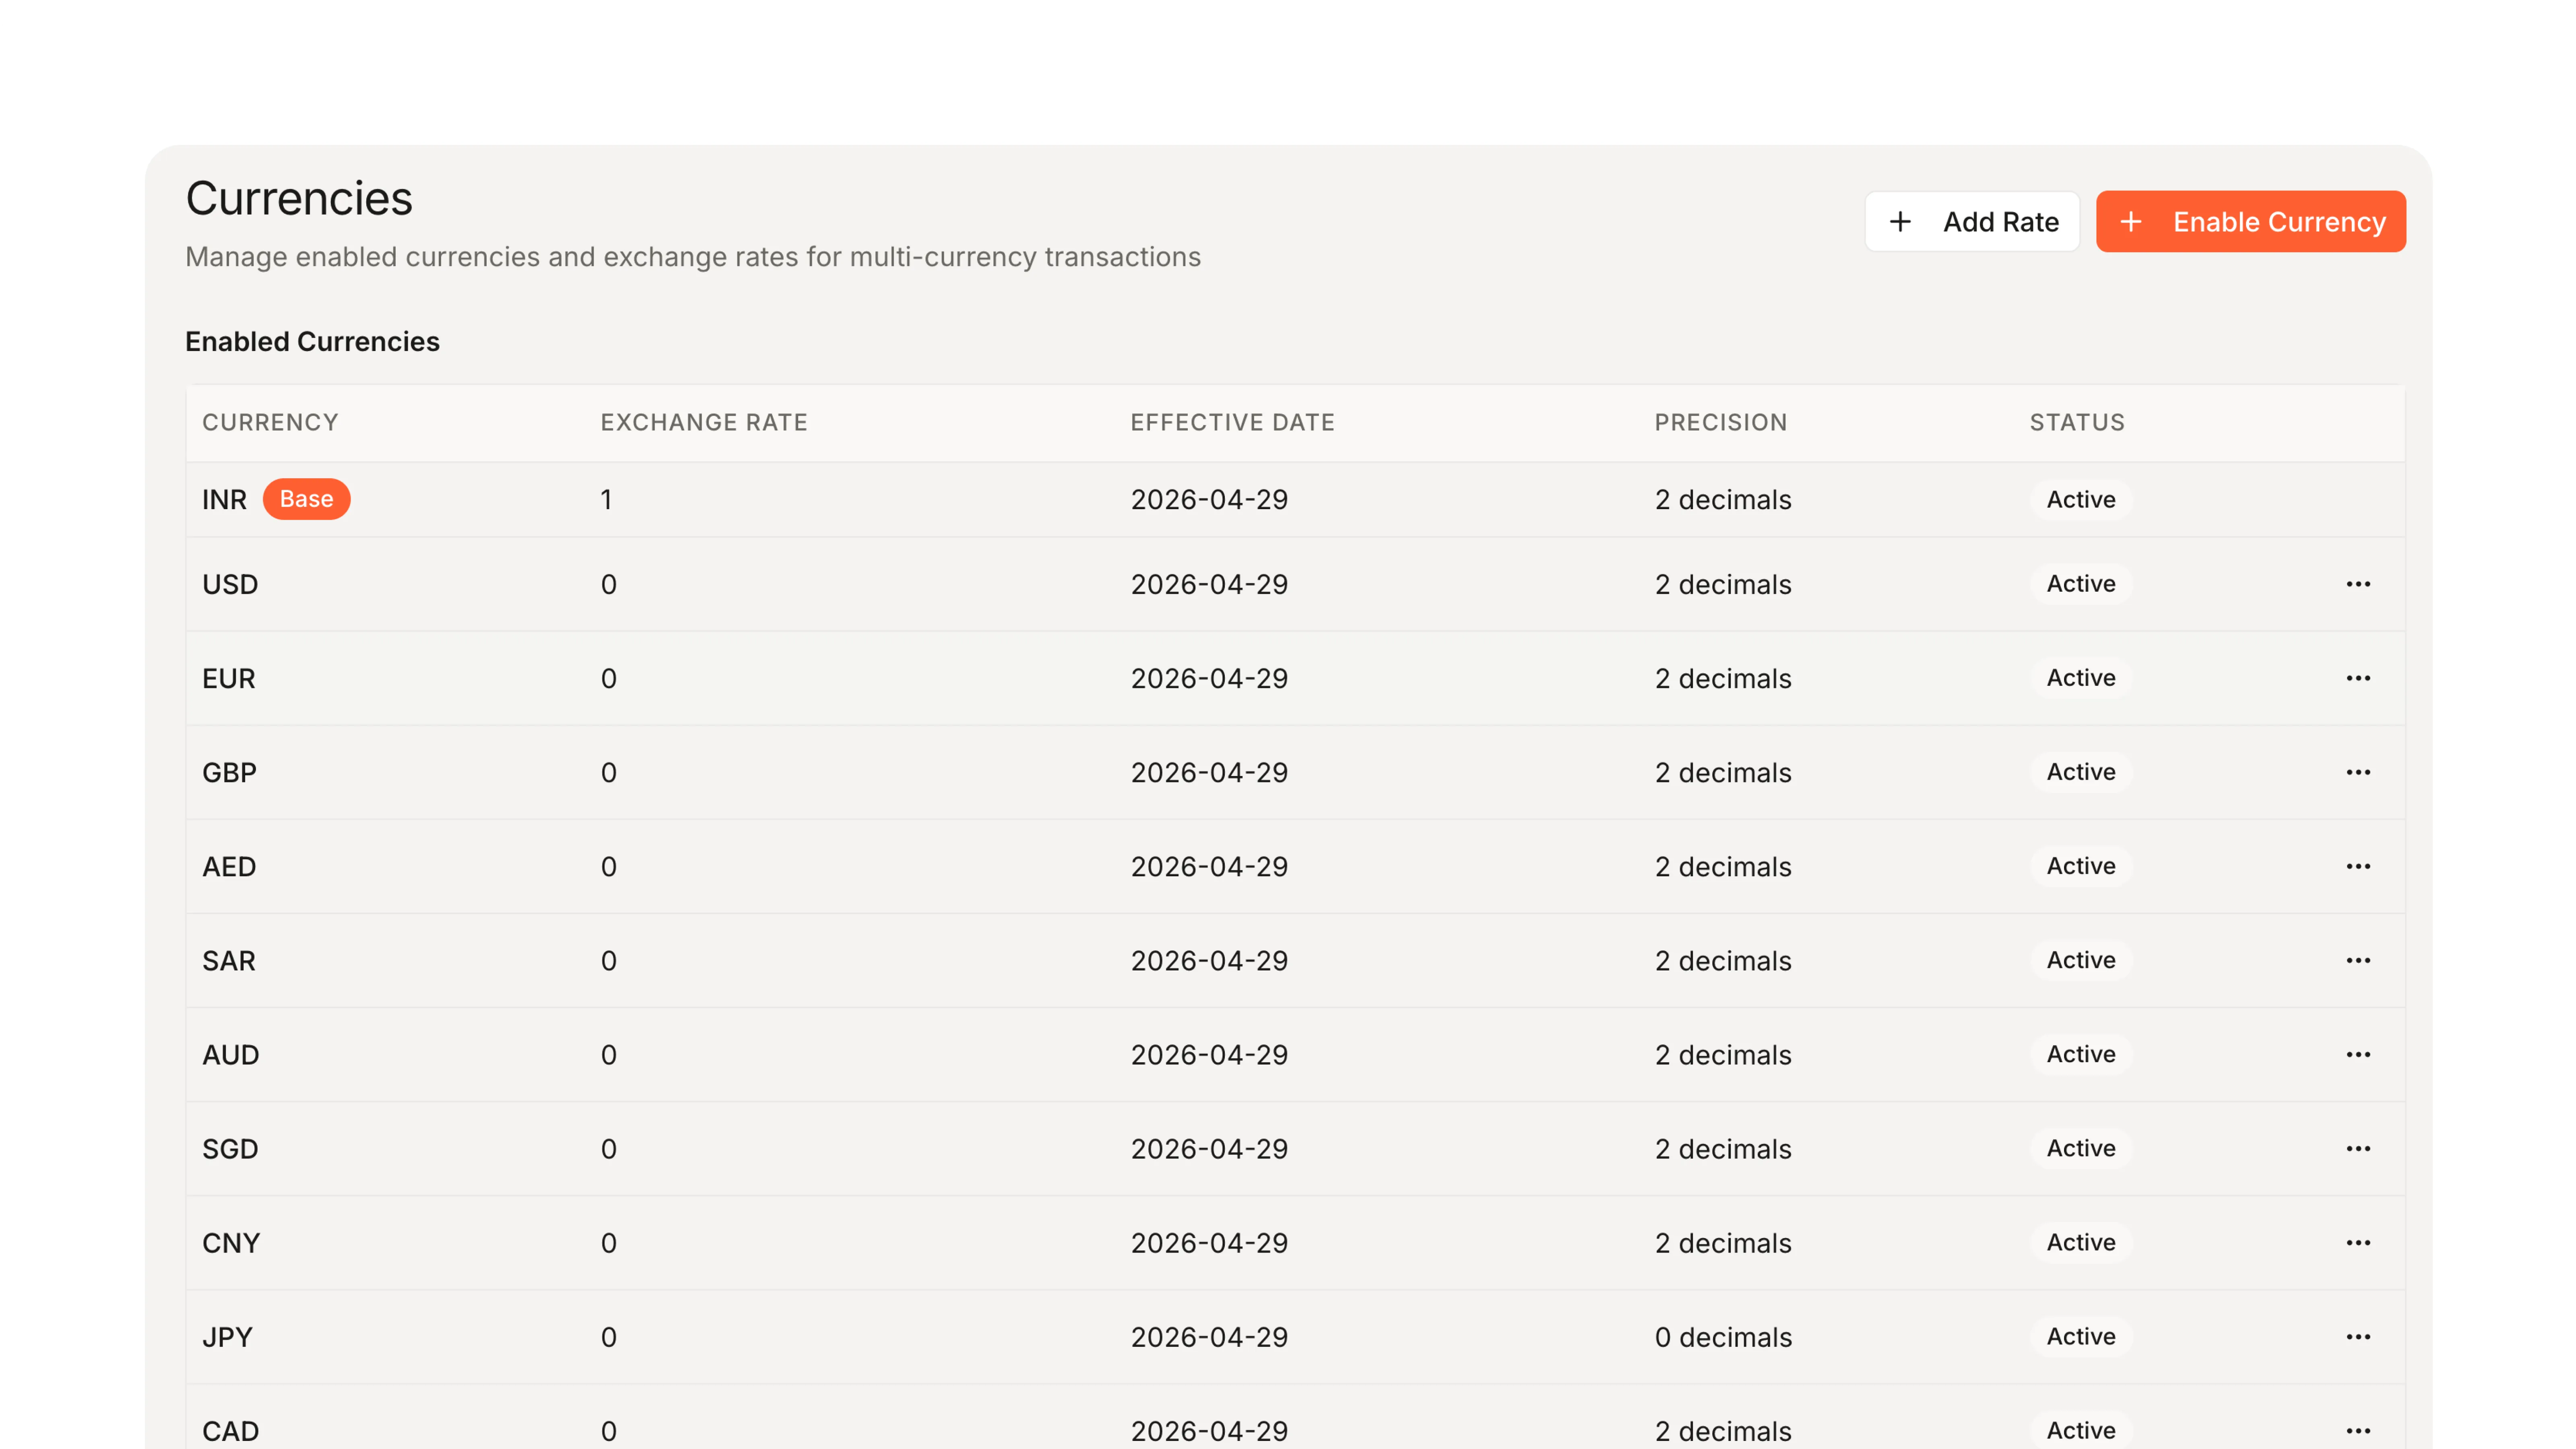The image size is (2576, 1449).
Task: Select the INR currency code
Action: [x=224, y=500]
